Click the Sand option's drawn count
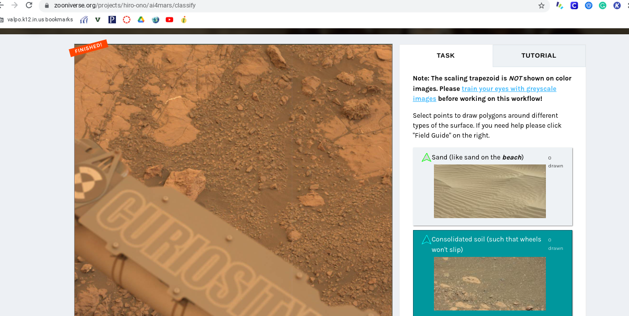This screenshot has width=629, height=316. pyautogui.click(x=555, y=162)
